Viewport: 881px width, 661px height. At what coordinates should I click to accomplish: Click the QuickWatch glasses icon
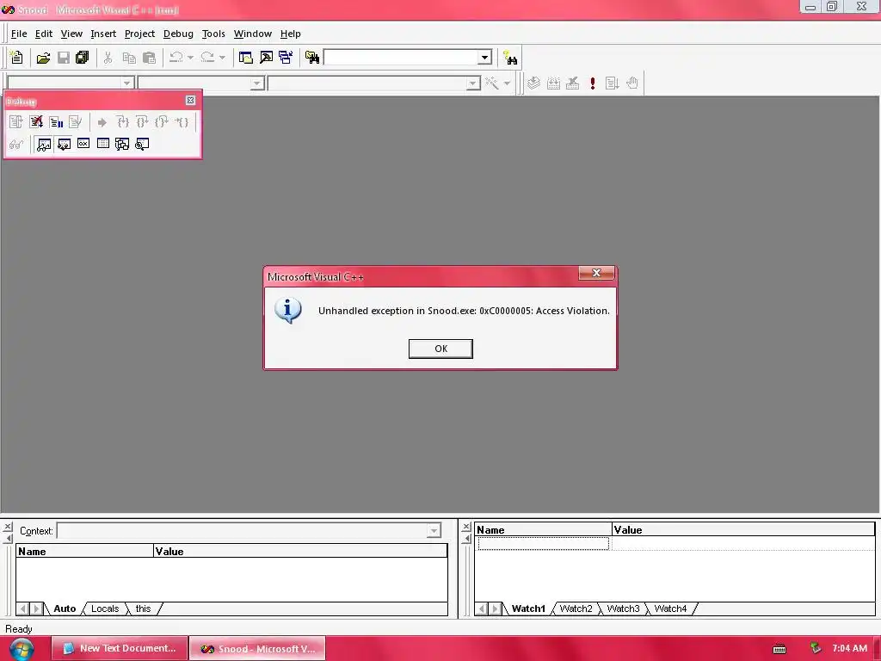point(15,145)
